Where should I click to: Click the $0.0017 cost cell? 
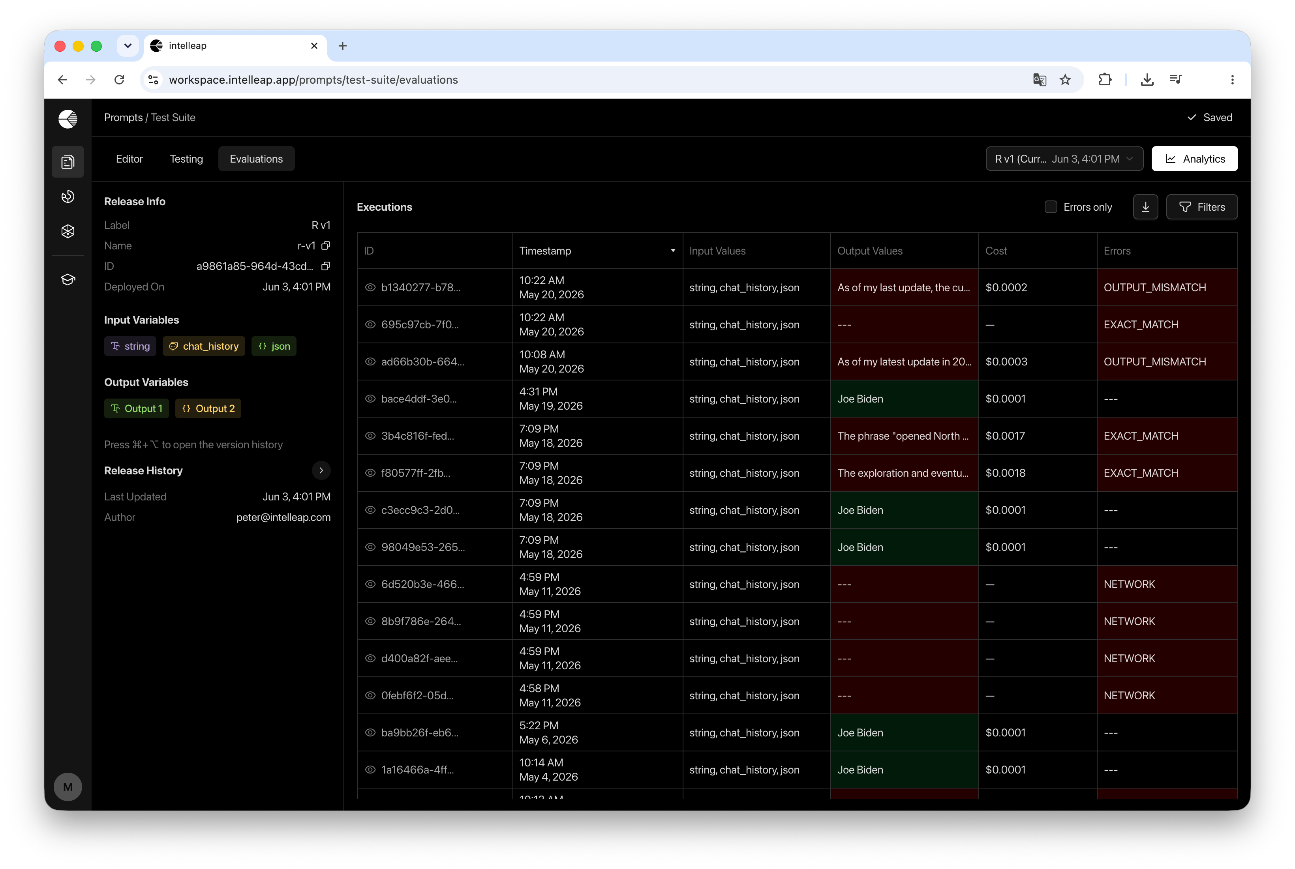(x=1037, y=436)
